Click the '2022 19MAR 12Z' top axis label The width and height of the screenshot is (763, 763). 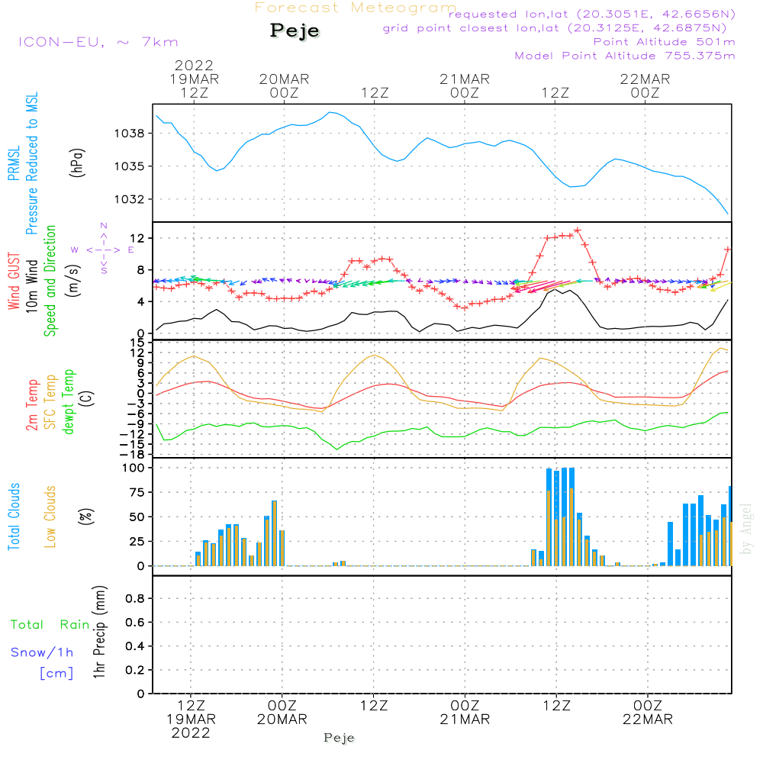pos(194,79)
